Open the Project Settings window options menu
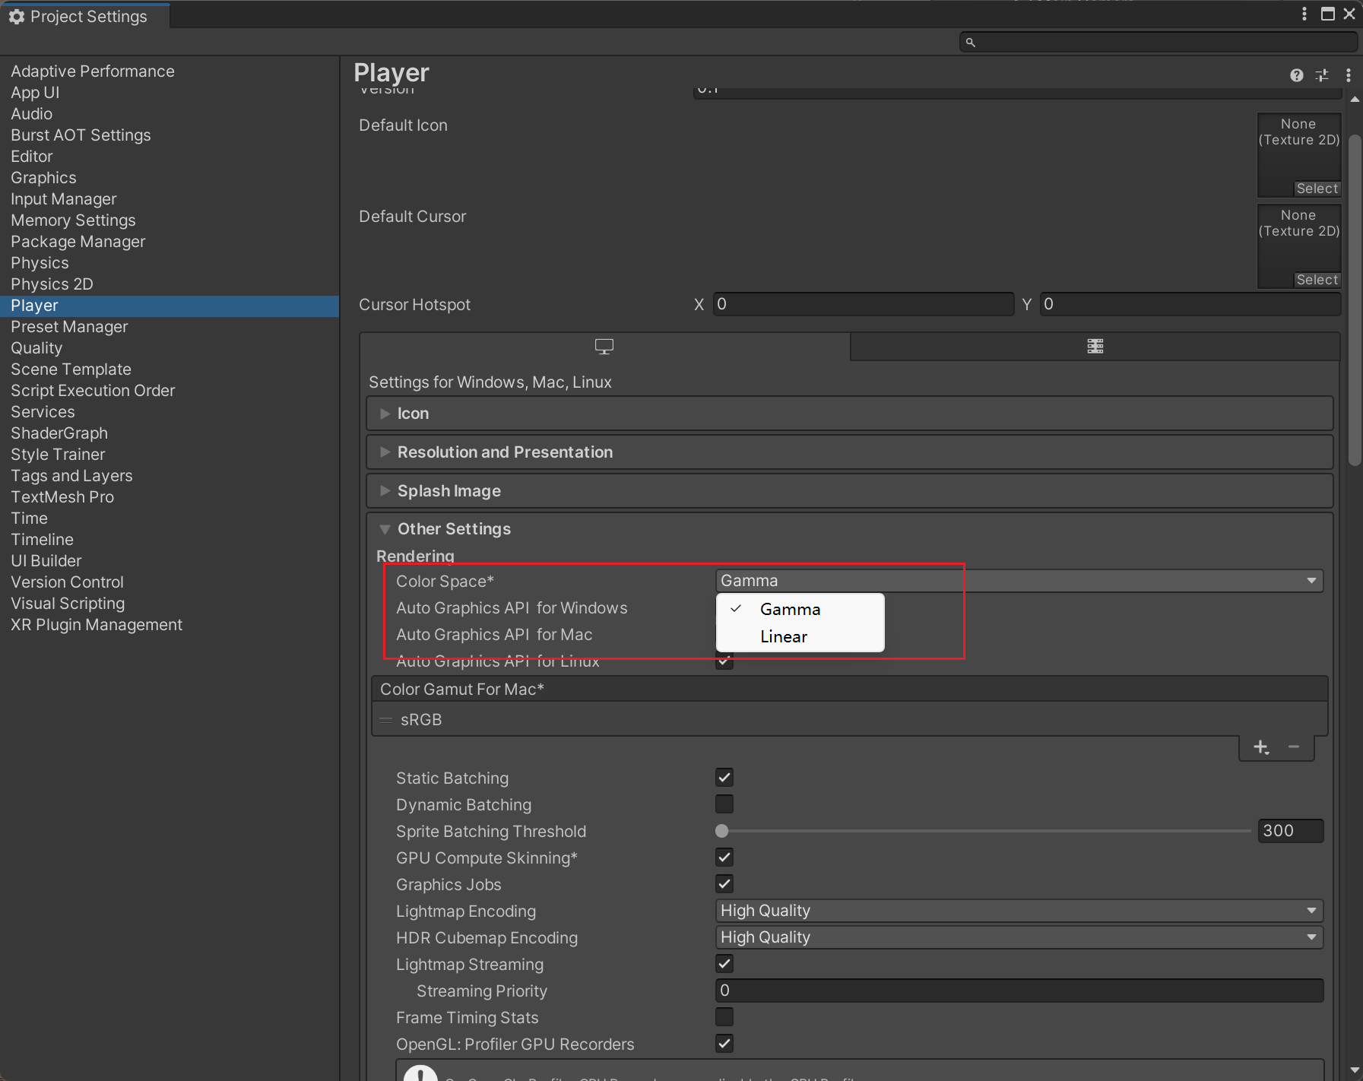The image size is (1363, 1081). point(1304,14)
